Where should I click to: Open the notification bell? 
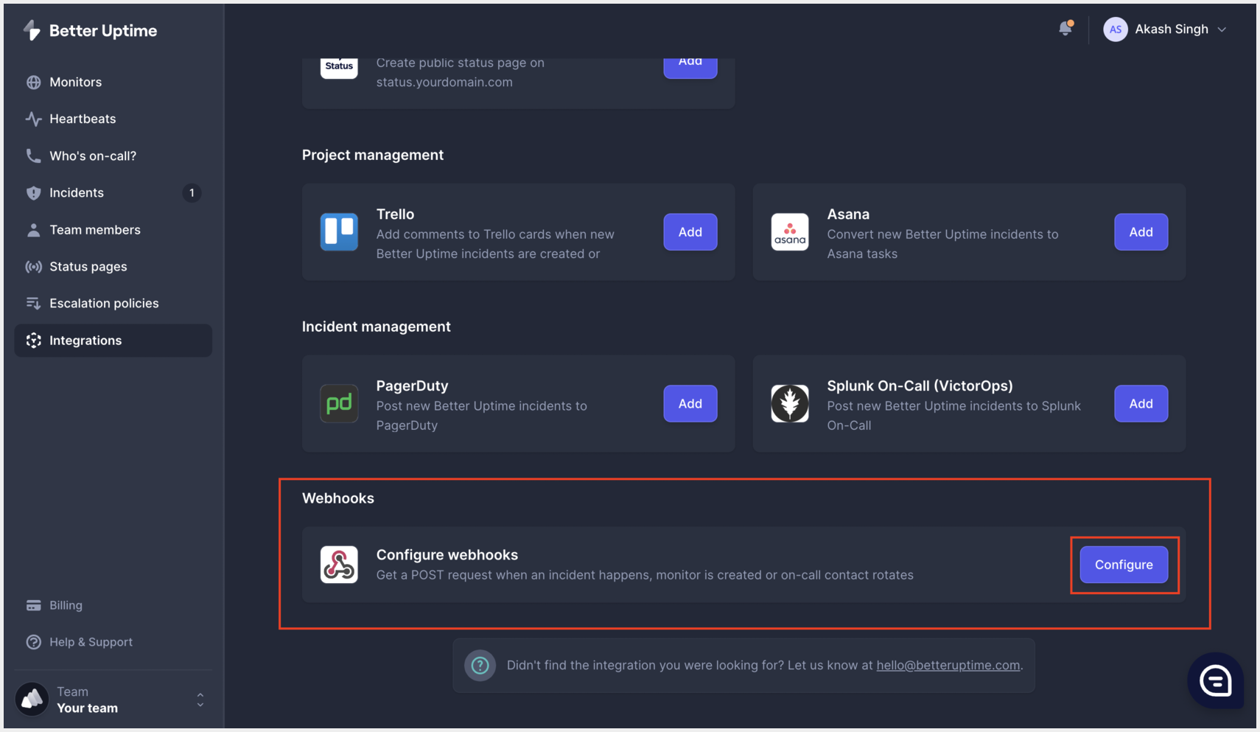(x=1066, y=27)
